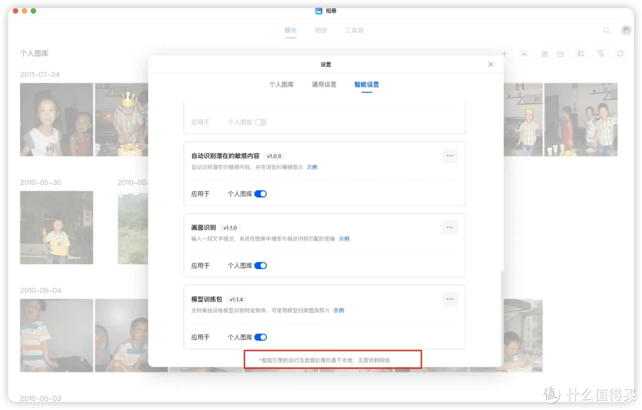Open the search magnifier icon
642x410 pixels.
[606, 30]
